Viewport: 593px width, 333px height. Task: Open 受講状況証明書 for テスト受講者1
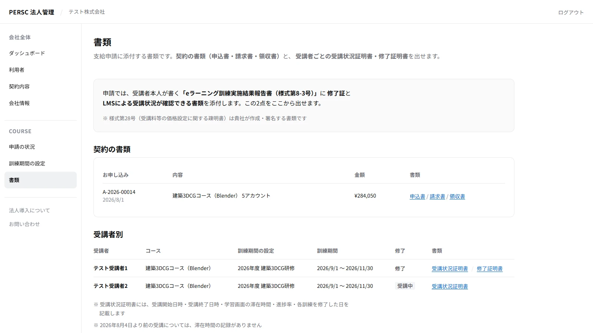[450, 269]
